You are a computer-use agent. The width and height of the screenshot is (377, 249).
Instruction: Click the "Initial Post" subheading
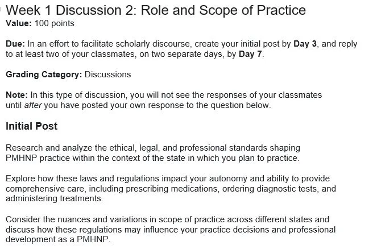(x=31, y=126)
